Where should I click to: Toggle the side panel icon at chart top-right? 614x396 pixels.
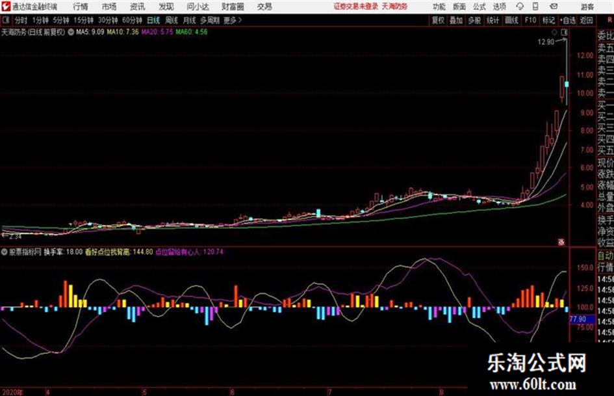[x=564, y=32]
